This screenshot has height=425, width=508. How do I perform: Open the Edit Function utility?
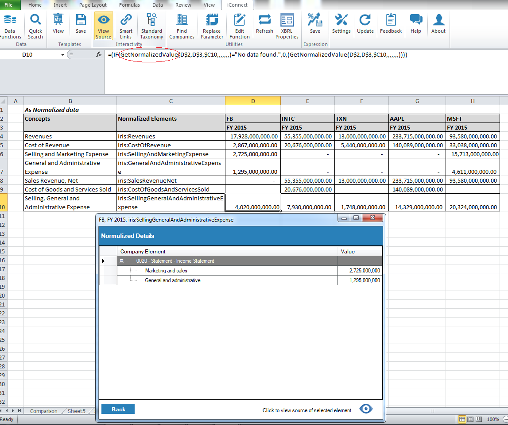coord(240,27)
